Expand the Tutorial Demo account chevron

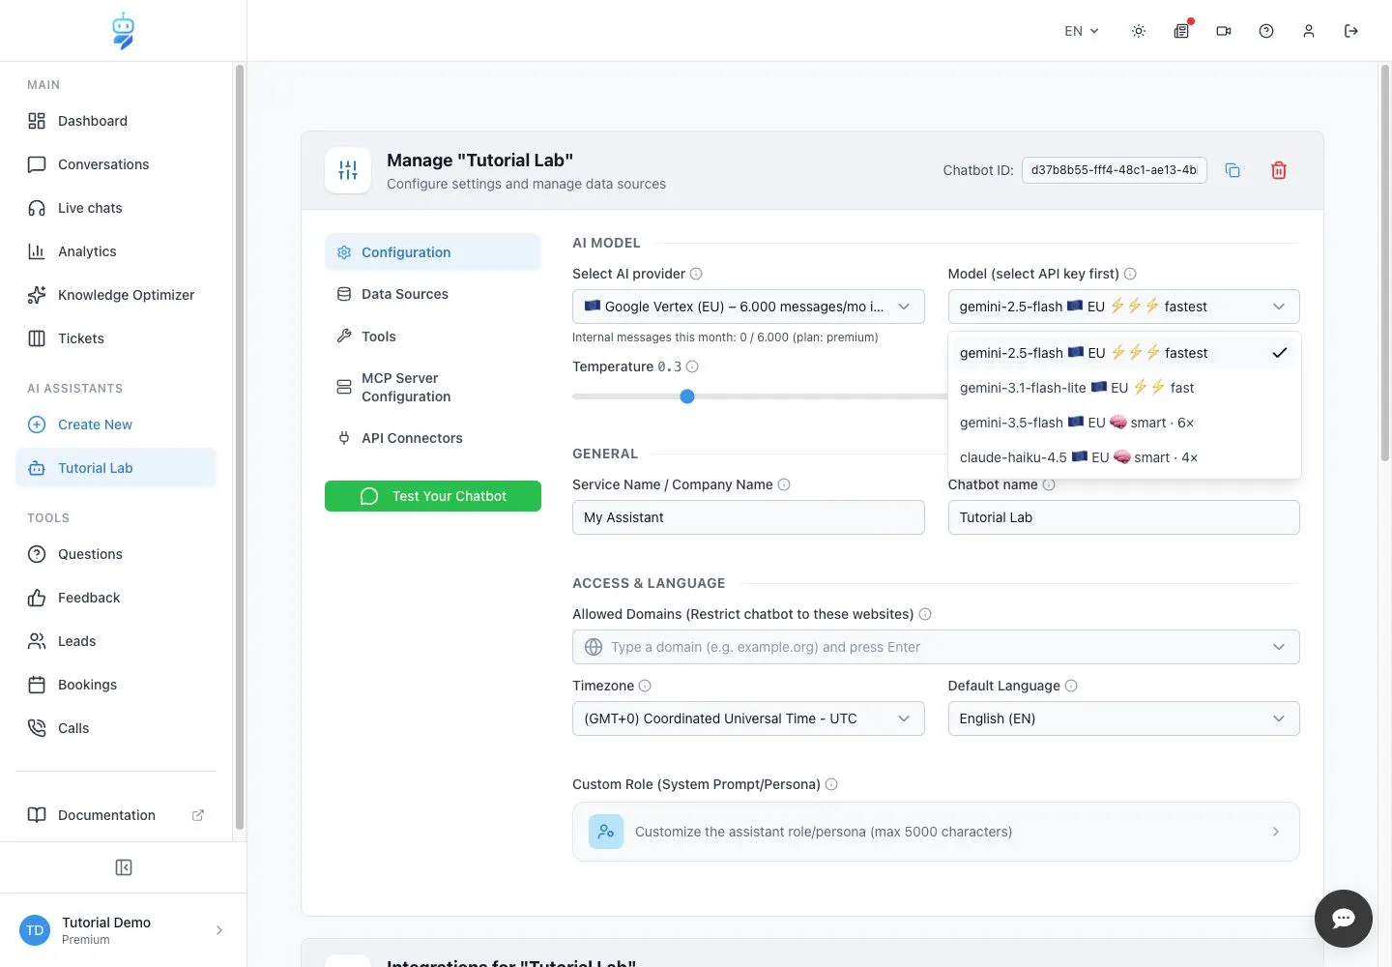(x=219, y=930)
